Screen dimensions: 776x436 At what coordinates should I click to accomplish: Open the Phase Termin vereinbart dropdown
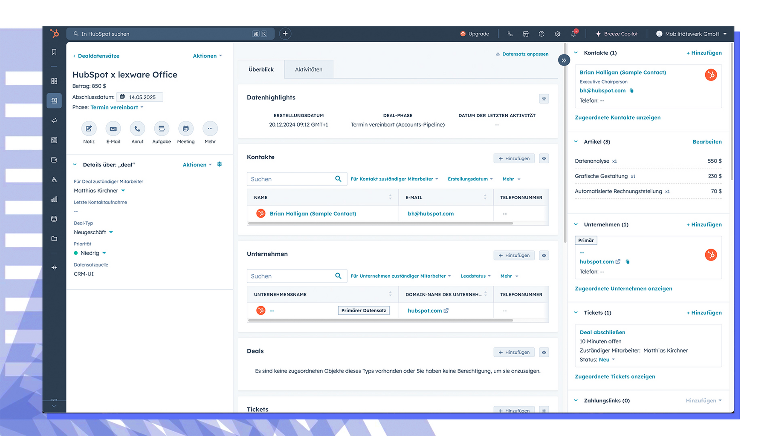[117, 107]
